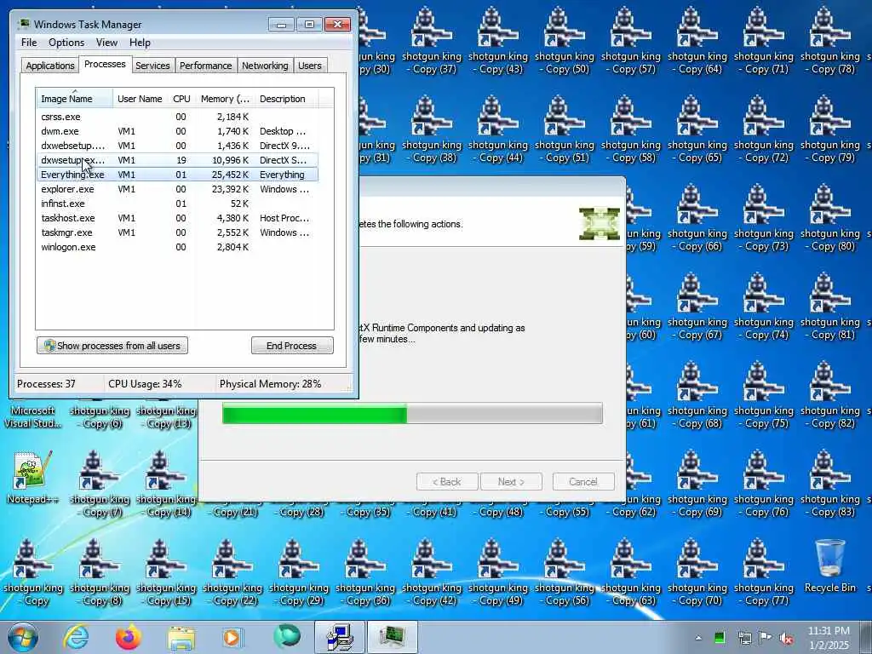Select shotgun king - Copy (50) shortcut
This screenshot has height=654, width=872.
click(x=565, y=40)
